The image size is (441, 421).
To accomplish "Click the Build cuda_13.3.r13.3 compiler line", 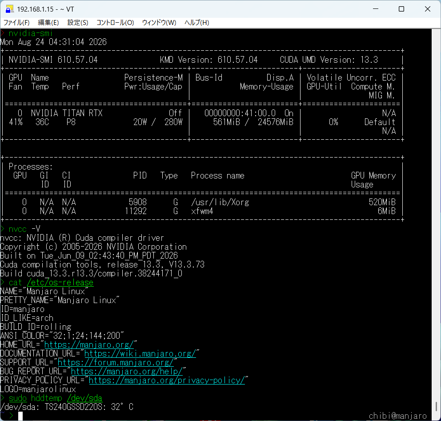I will click(x=91, y=273).
